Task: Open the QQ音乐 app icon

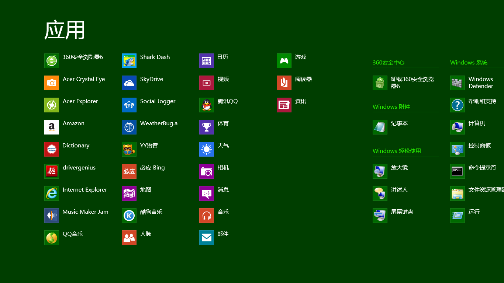Action: click(52, 238)
